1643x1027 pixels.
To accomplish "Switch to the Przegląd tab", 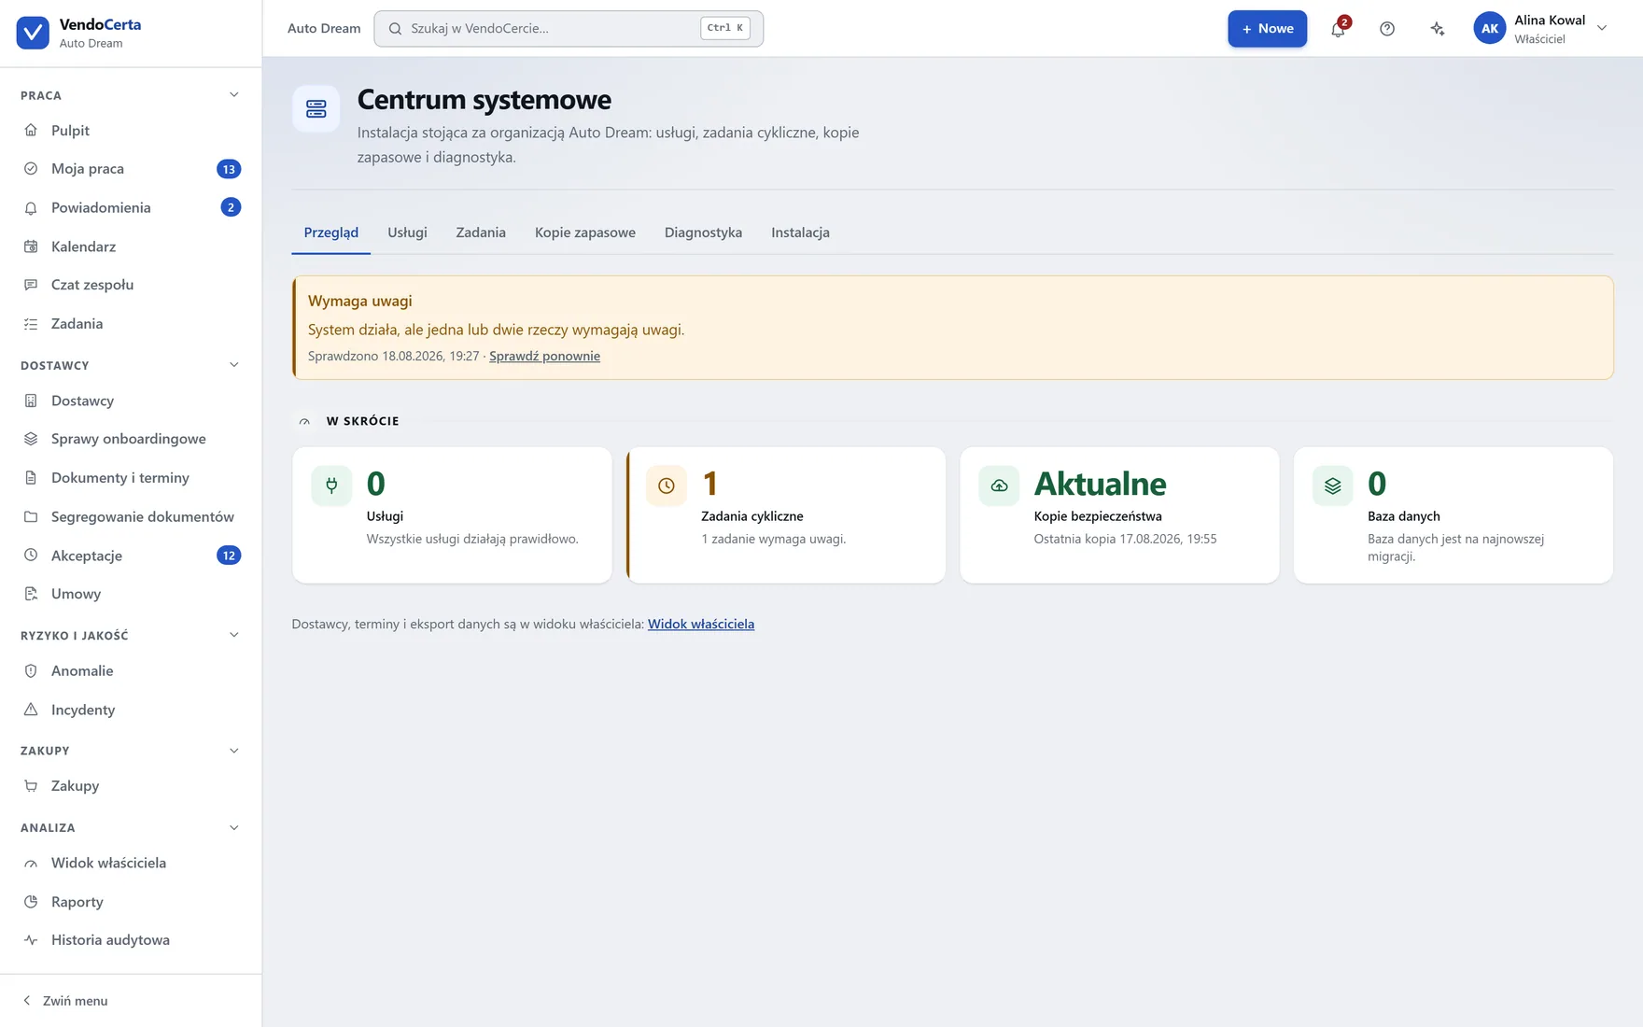I will [x=331, y=232].
